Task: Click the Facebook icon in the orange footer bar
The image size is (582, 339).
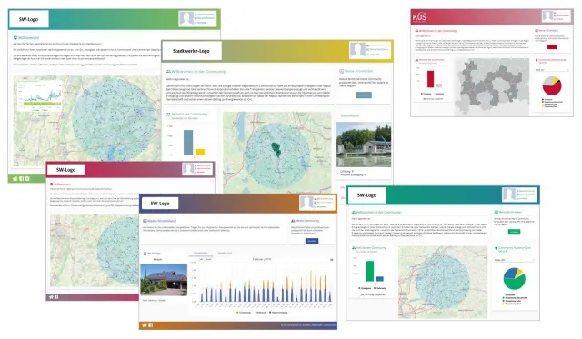Action: click(x=150, y=325)
